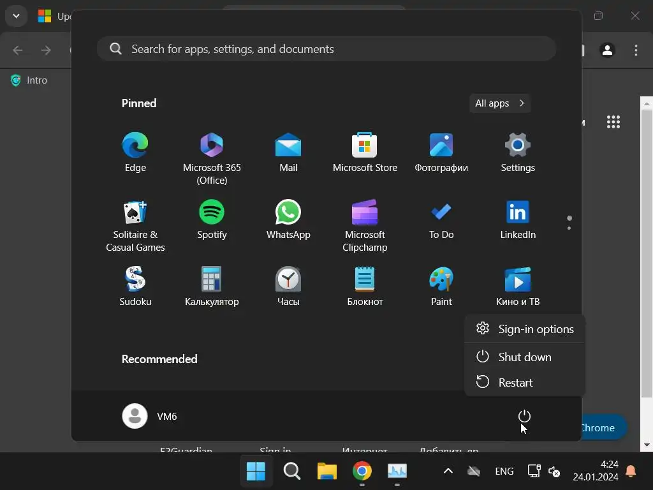653x490 pixels.
Task: Open the Sudoku game
Action: pos(135,286)
